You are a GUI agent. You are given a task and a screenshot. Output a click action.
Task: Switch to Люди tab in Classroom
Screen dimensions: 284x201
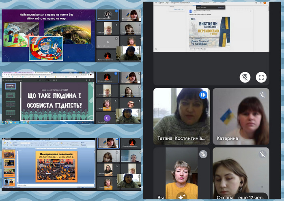215,3
